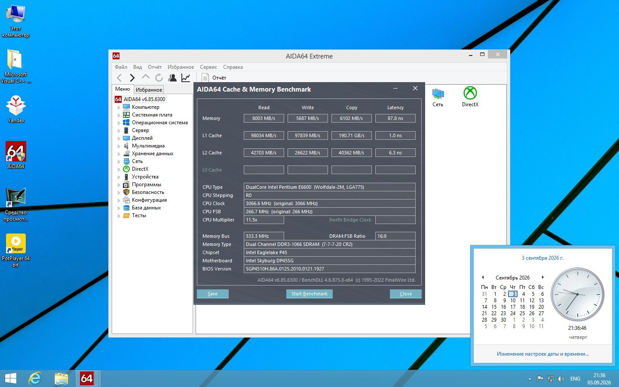This screenshot has height=387, width=619.
Task: Select the Yandex desktop shortcut
Action: [16, 109]
